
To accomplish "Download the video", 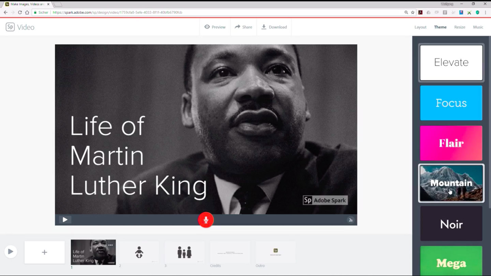I will tap(274, 27).
